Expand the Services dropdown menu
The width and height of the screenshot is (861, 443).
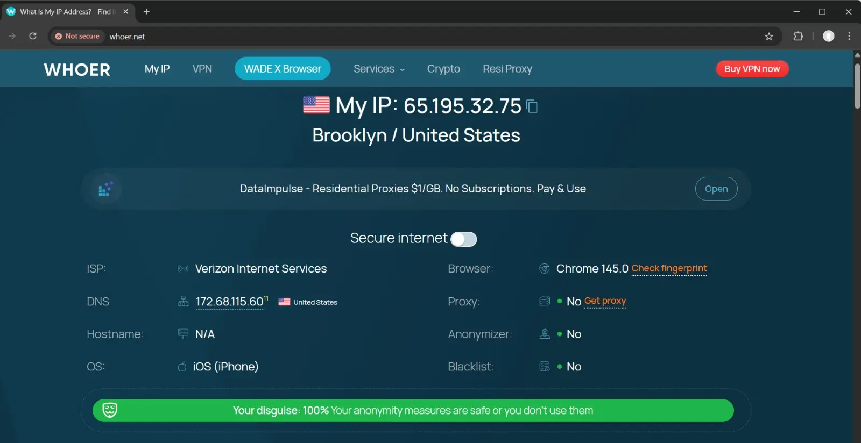(379, 69)
